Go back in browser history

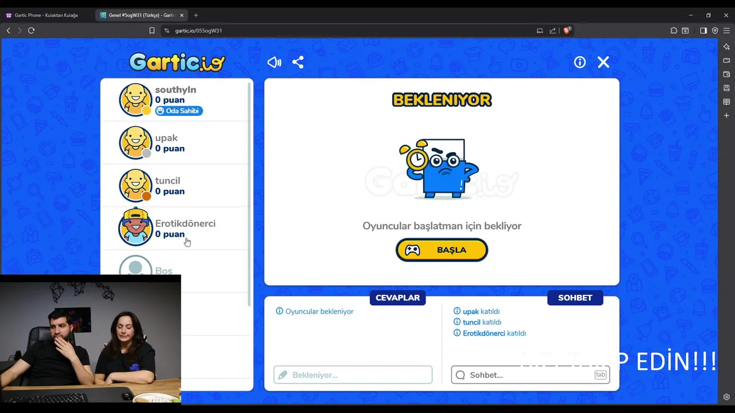(x=8, y=30)
